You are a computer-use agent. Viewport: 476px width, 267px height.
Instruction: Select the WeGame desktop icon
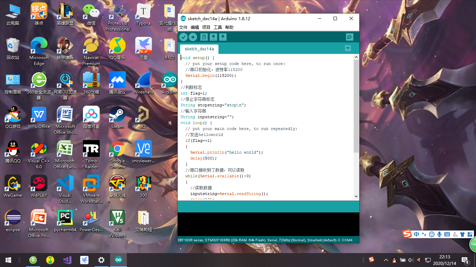(13, 187)
